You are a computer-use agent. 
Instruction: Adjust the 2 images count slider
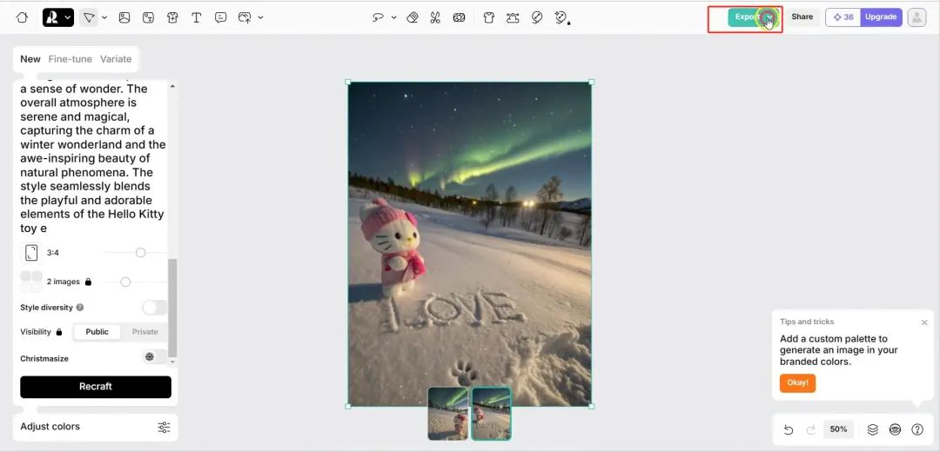click(125, 282)
